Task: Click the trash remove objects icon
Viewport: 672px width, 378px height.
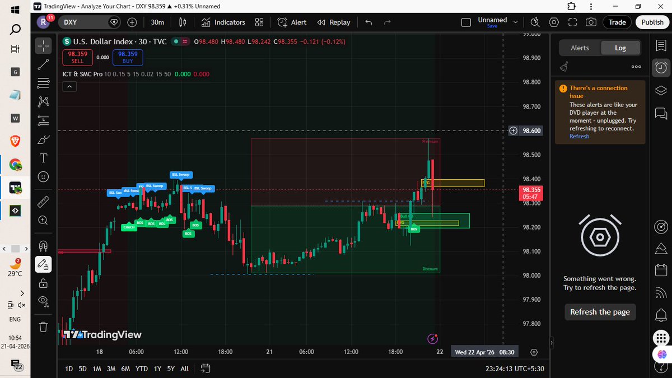Action: [44, 326]
